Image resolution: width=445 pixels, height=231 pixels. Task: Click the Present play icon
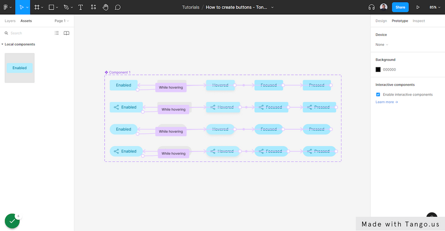tap(418, 7)
